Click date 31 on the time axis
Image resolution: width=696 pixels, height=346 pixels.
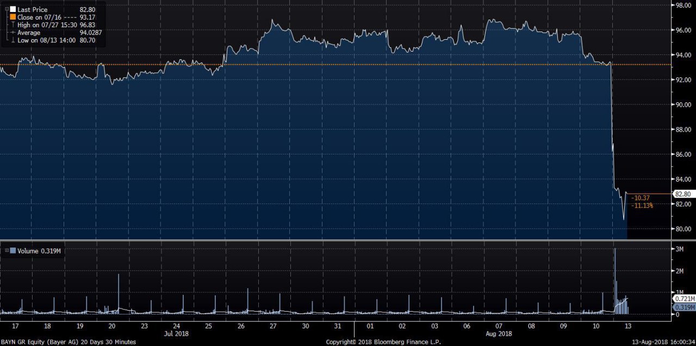(x=338, y=326)
